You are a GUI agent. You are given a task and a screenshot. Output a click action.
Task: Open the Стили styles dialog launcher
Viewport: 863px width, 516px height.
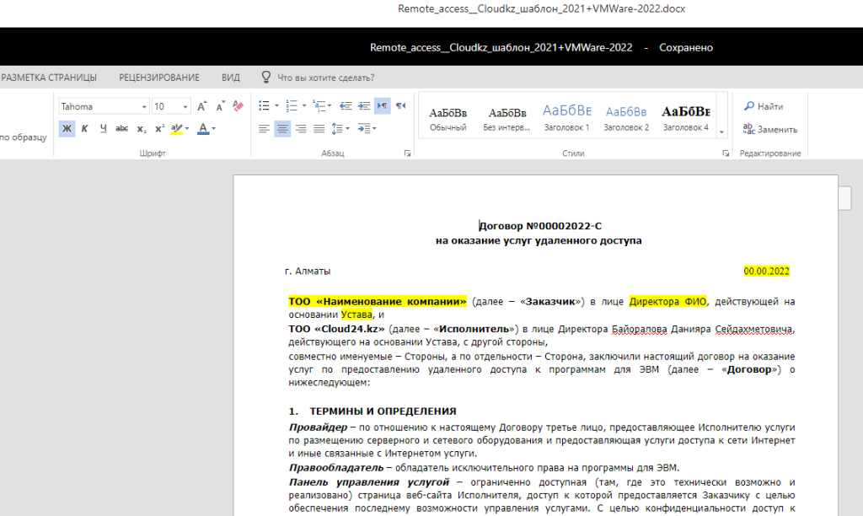726,153
